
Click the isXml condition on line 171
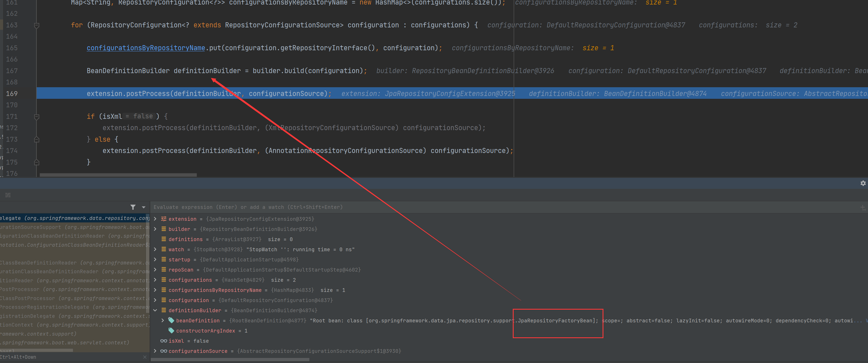[112, 117]
